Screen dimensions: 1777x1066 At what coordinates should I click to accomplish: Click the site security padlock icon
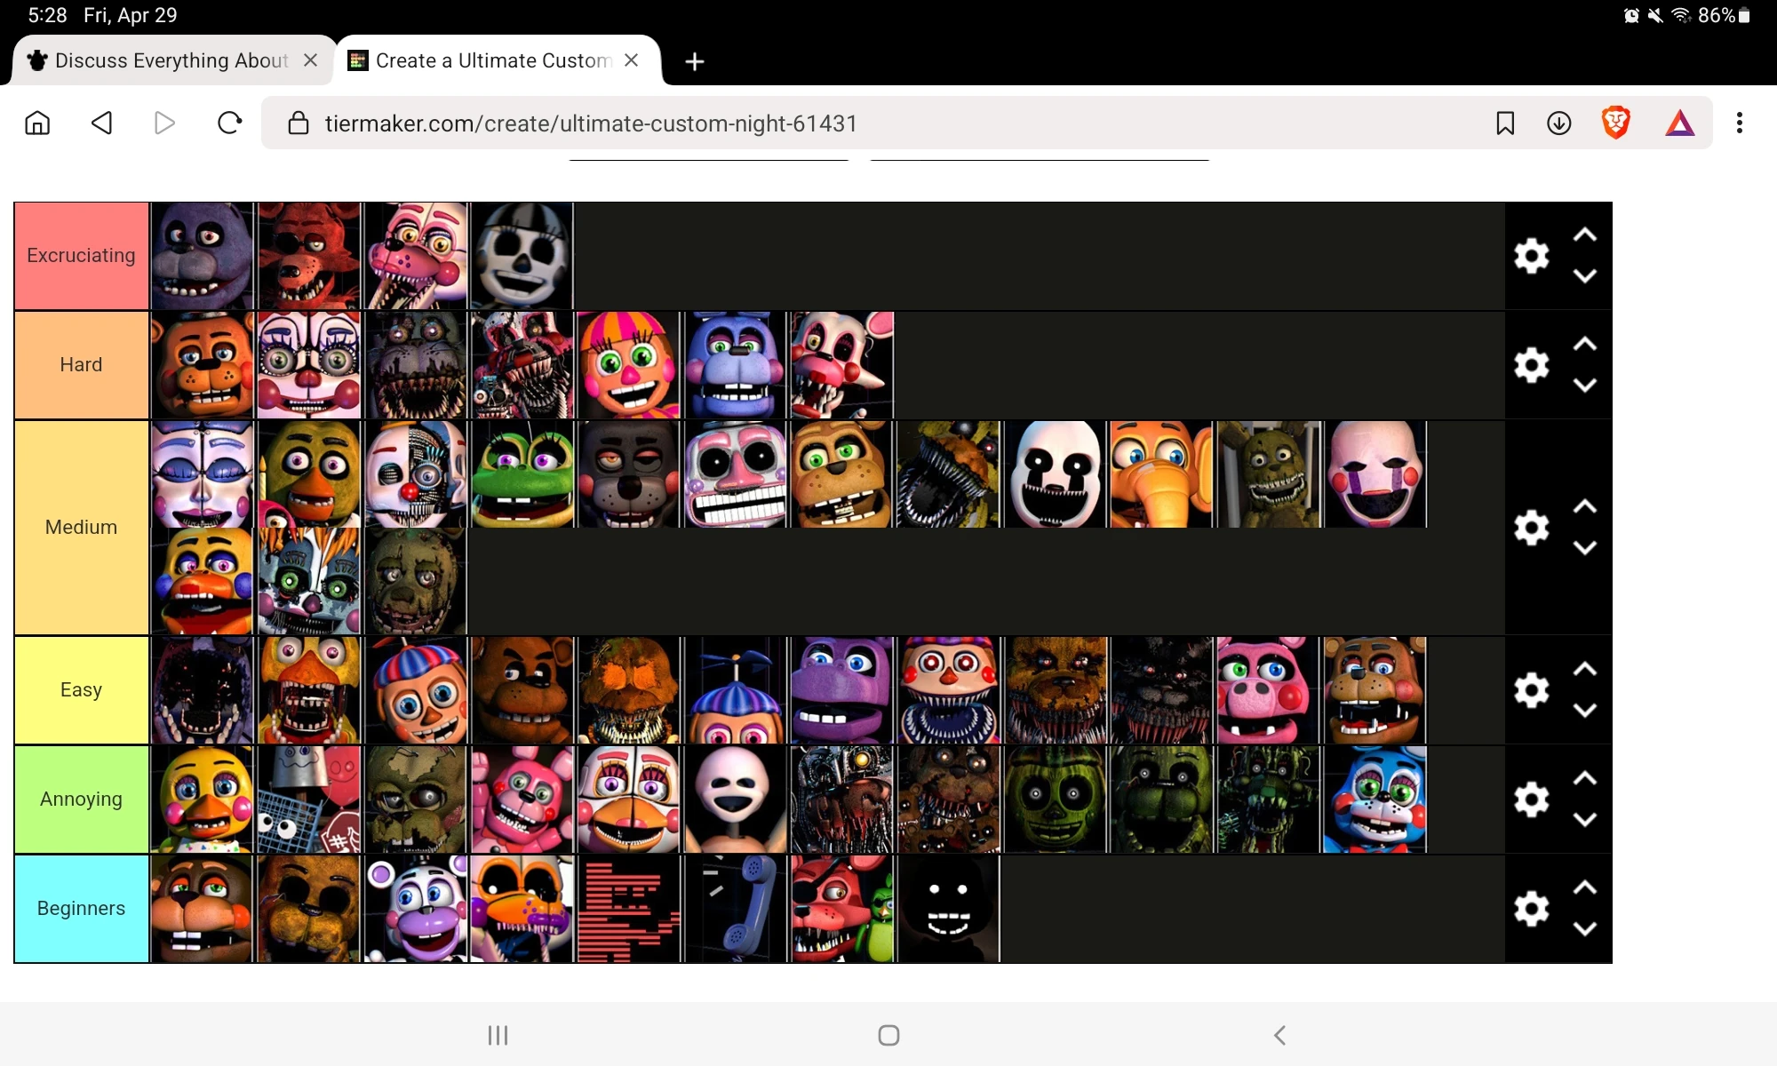[x=298, y=123]
